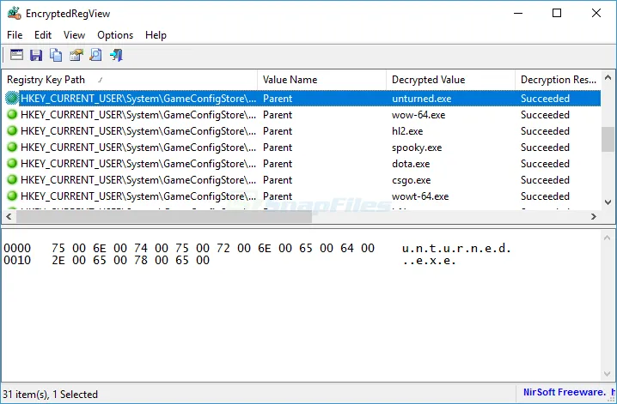This screenshot has width=617, height=404.
Task: Click Succeeded in the wow-64.exe row
Action: coord(546,115)
